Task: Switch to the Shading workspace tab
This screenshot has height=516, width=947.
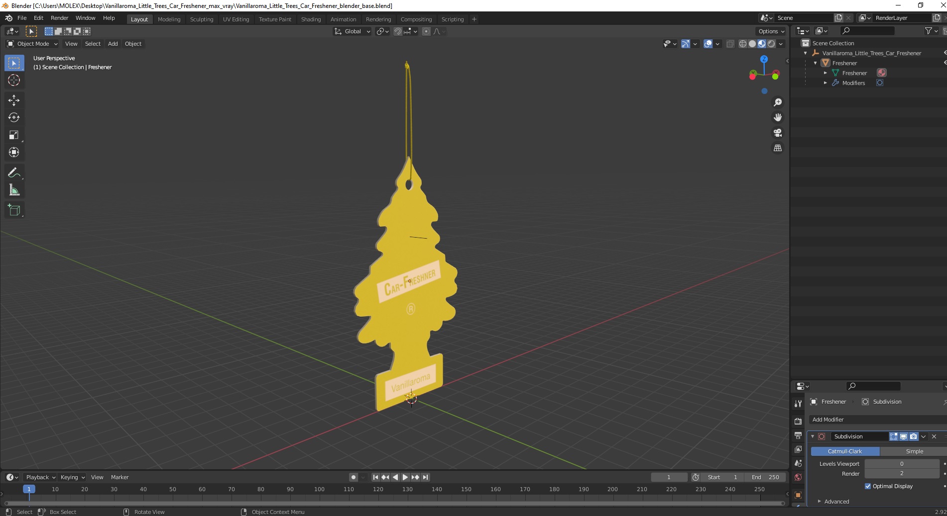Action: (x=311, y=19)
